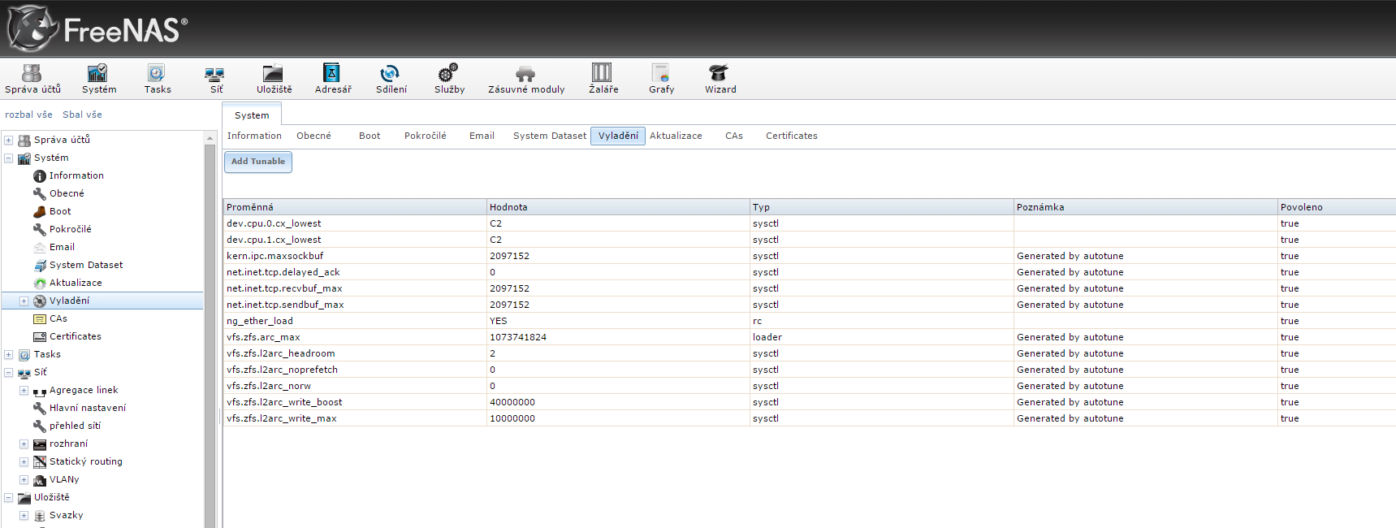Select přehled sítí in the sidebar tree
The image size is (1396, 528).
[x=75, y=426]
